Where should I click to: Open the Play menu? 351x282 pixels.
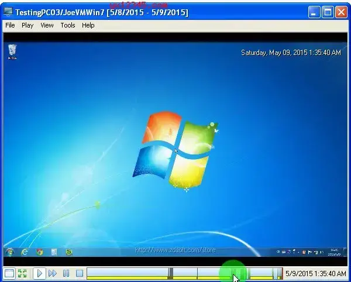(27, 25)
